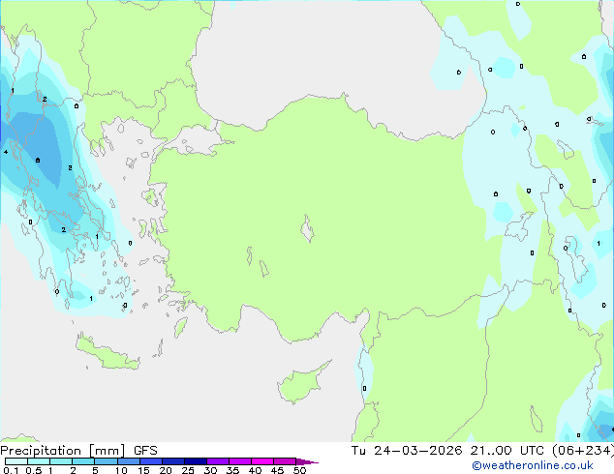The image size is (614, 474).
Task: Open the weatheronline.co.uk copyright link
Action: point(532,465)
